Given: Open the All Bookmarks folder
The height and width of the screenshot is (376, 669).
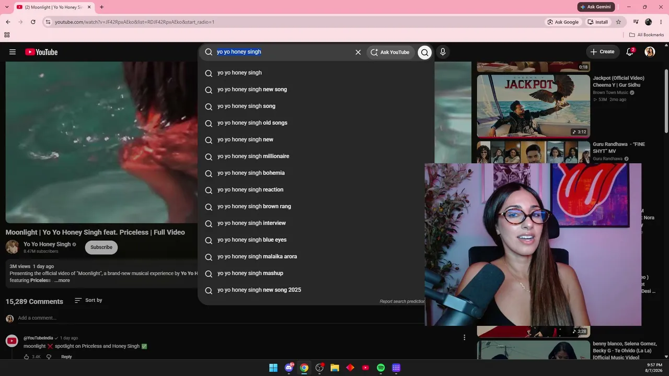Looking at the screenshot, I should [x=647, y=35].
